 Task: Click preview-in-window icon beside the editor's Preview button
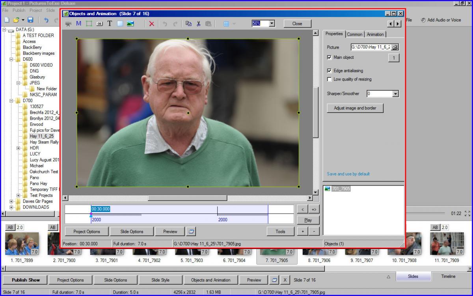click(x=192, y=232)
